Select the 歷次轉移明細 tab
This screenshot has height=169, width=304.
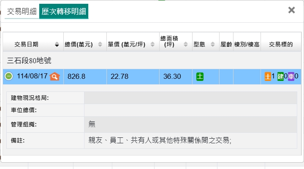64,11
